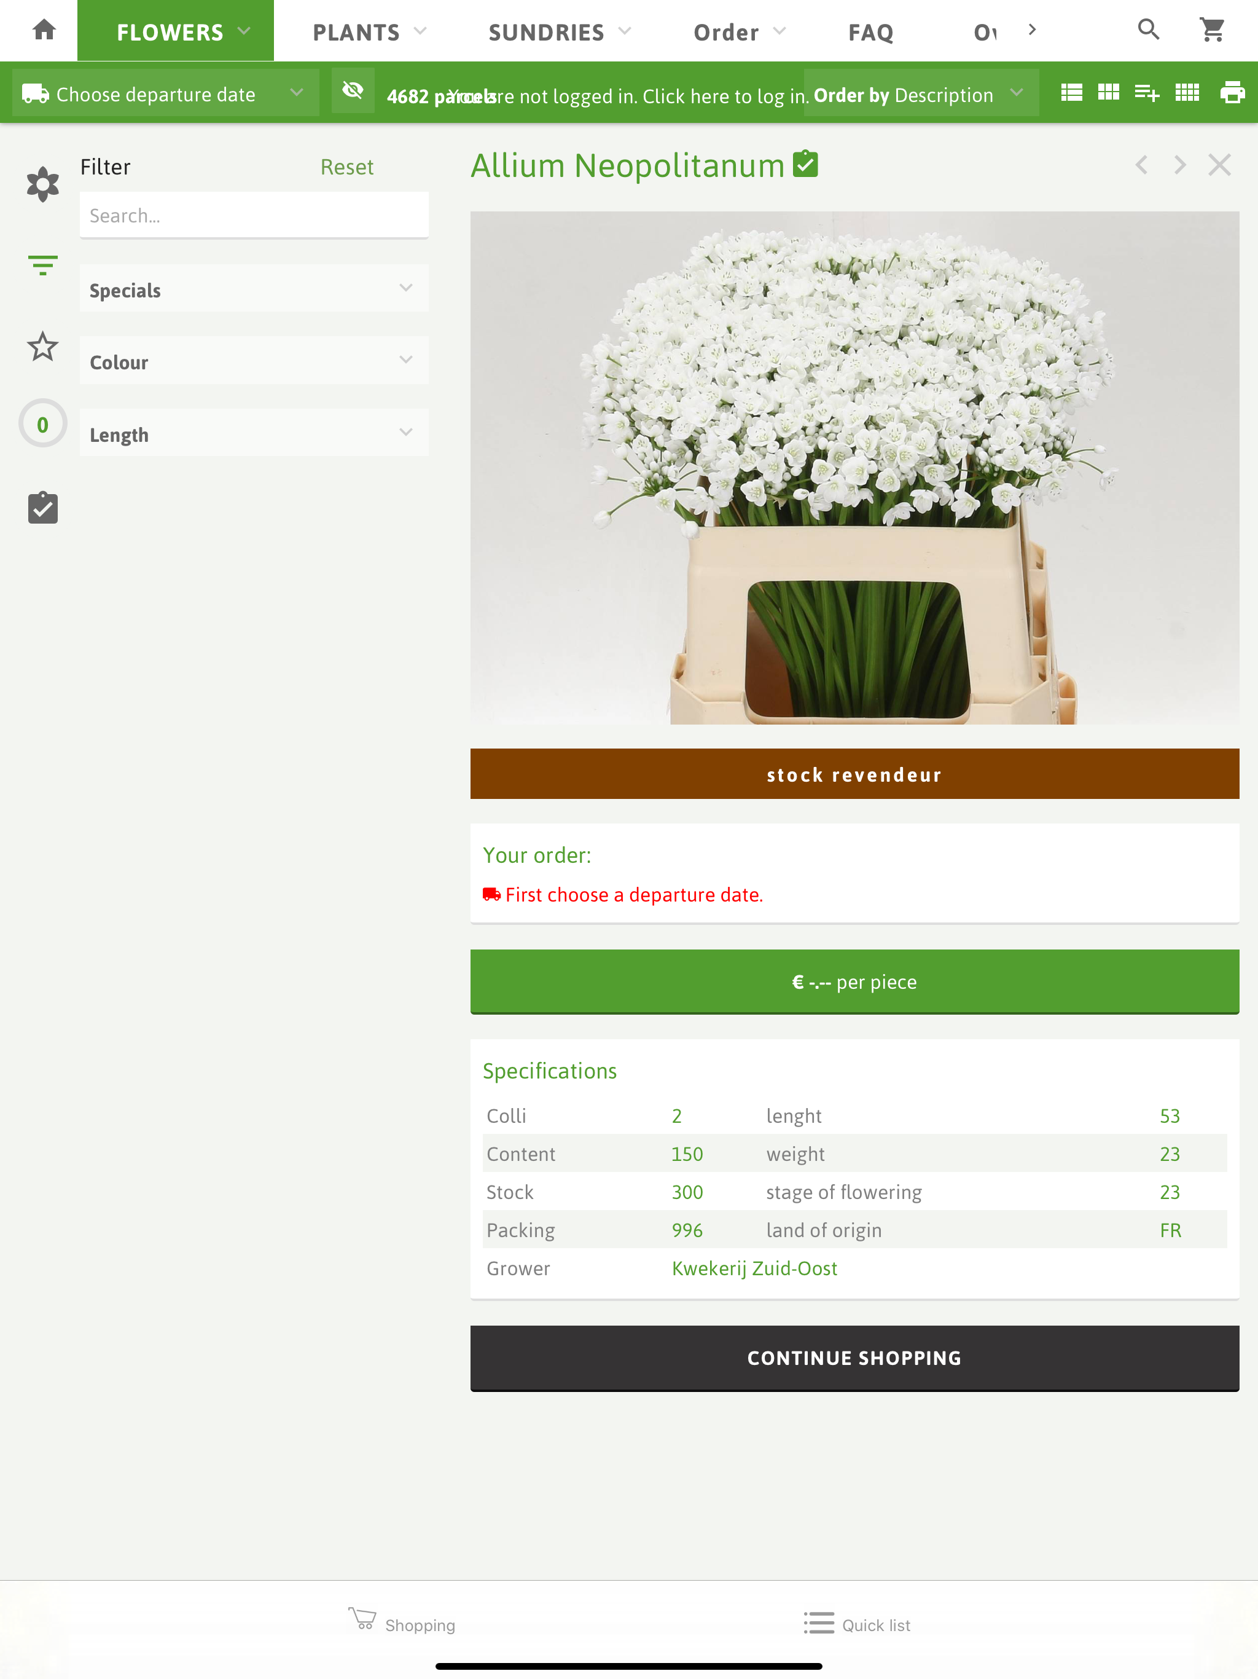Image resolution: width=1258 pixels, height=1679 pixels.
Task: Switch to small grid view icon
Action: (1187, 93)
